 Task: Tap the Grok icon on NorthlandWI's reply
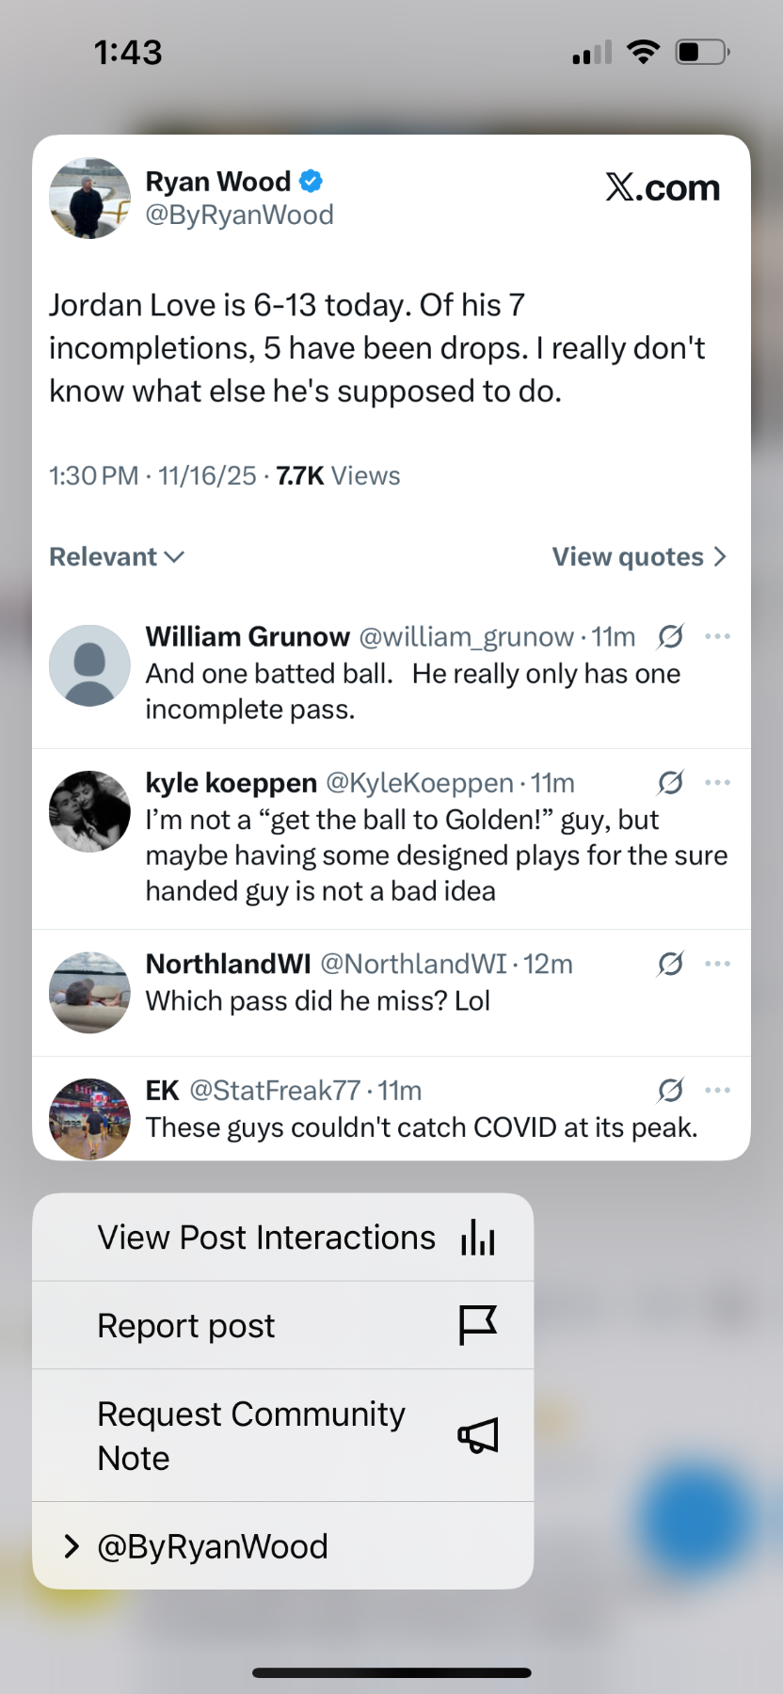(670, 964)
